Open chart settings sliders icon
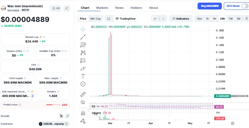This screenshot has height=128, width=249. pos(247,19)
